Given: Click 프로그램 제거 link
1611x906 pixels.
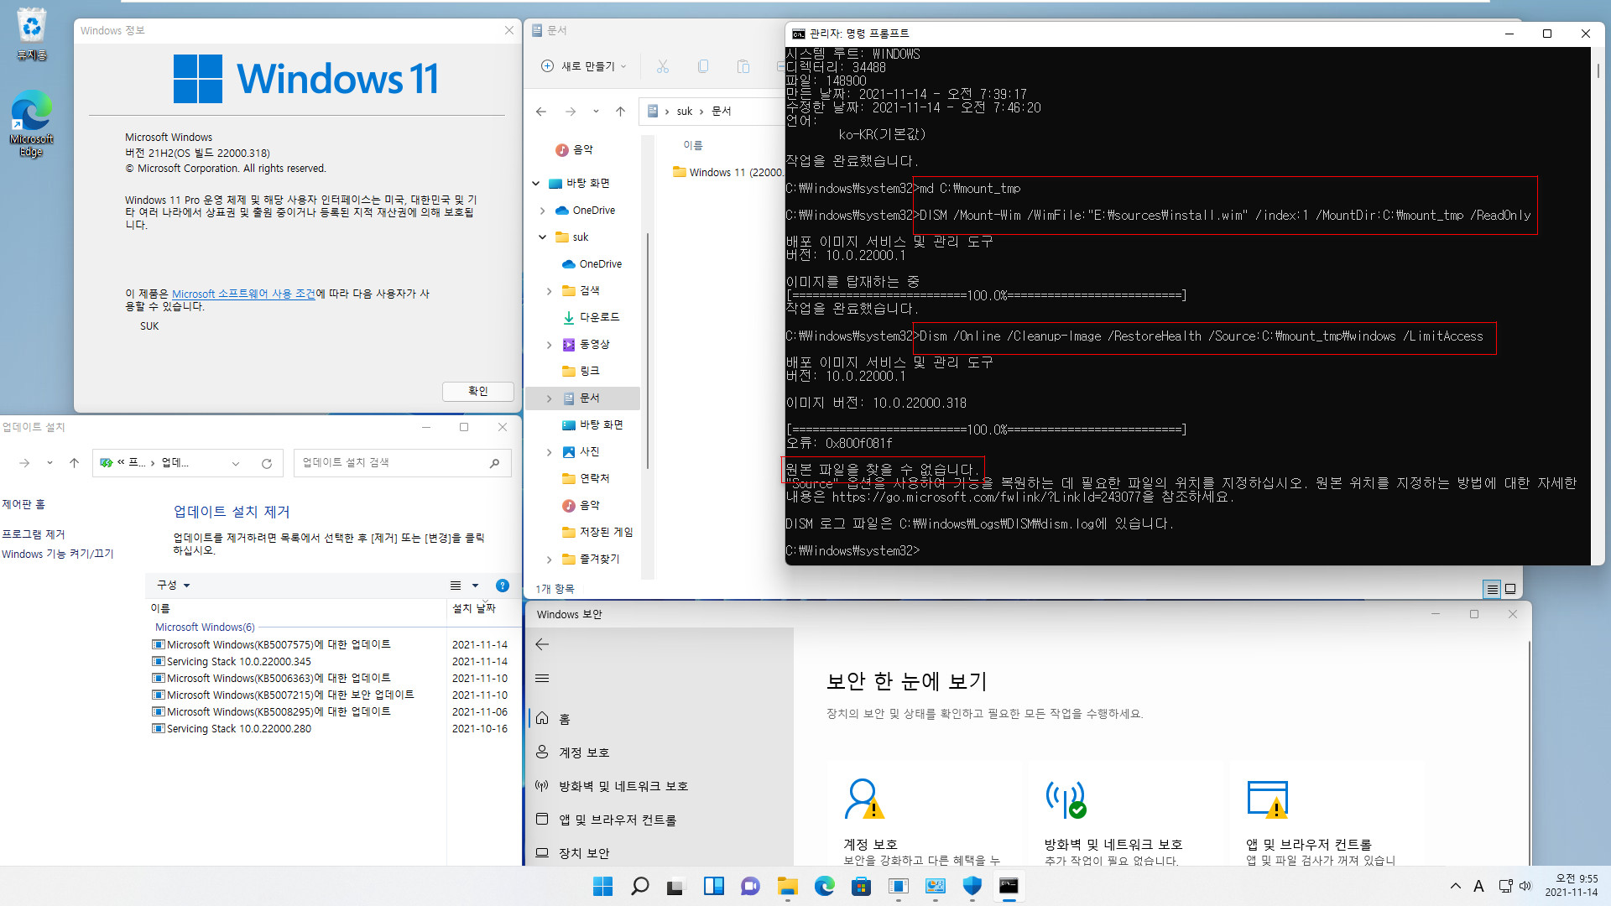Looking at the screenshot, I should pyautogui.click(x=34, y=534).
